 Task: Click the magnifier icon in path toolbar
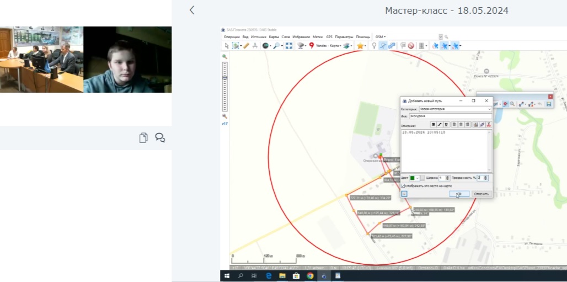[x=512, y=104]
